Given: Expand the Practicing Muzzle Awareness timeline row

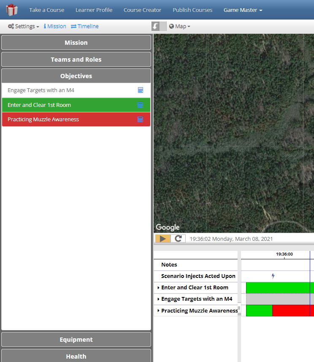Looking at the screenshot, I should point(158,310).
